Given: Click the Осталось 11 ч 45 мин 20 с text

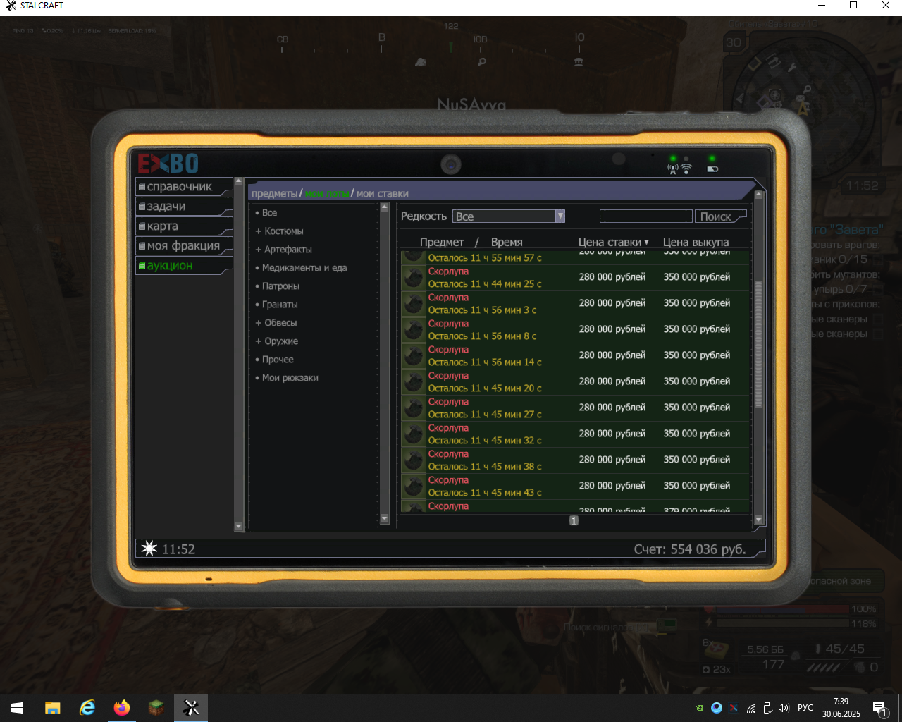Looking at the screenshot, I should 485,388.
